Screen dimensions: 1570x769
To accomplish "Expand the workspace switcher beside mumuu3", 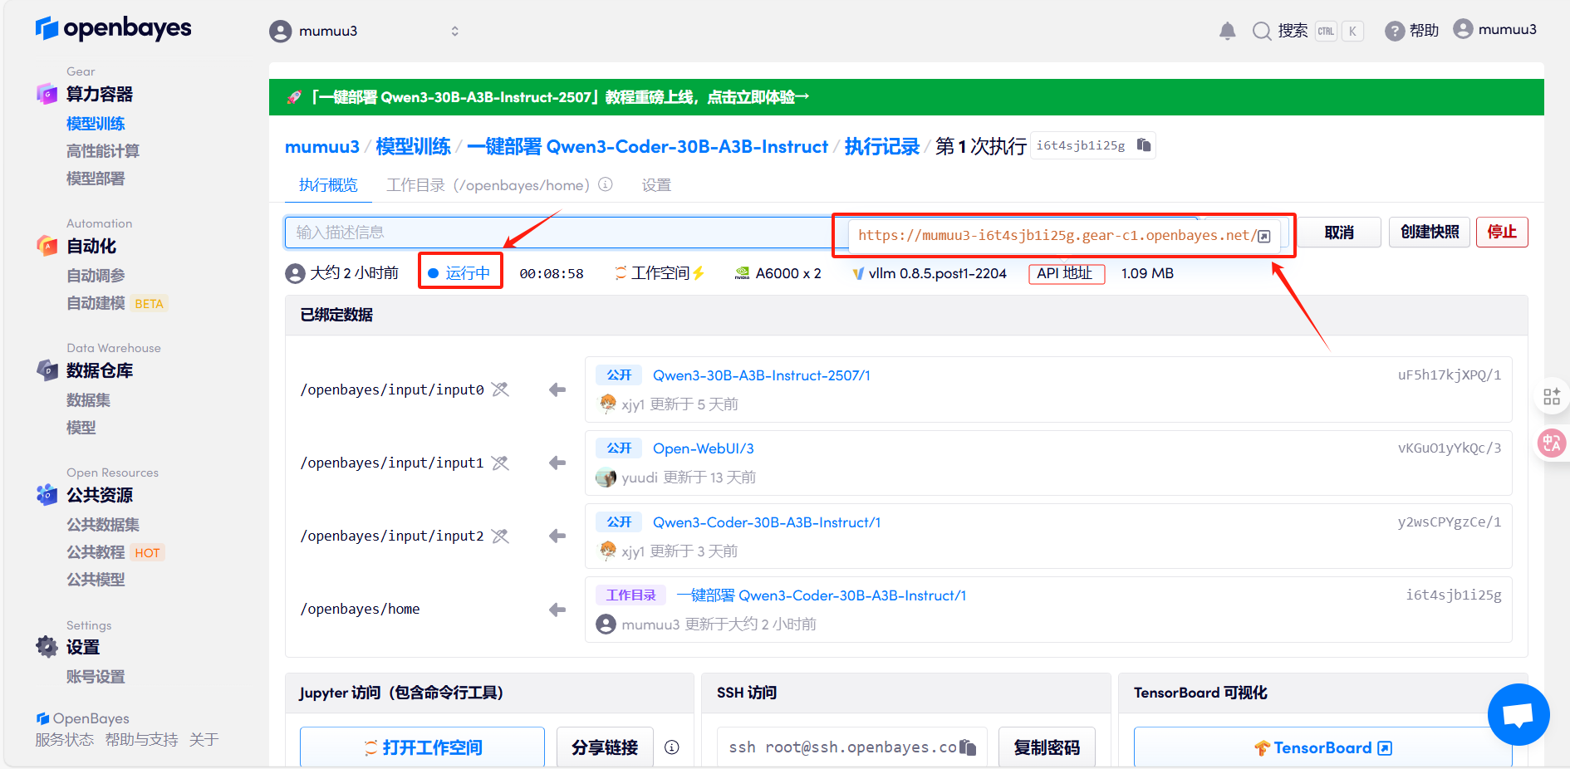I will tap(455, 30).
